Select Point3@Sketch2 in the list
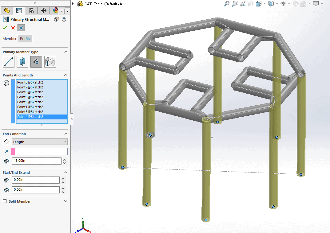The width and height of the screenshot is (330, 233). click(42, 112)
